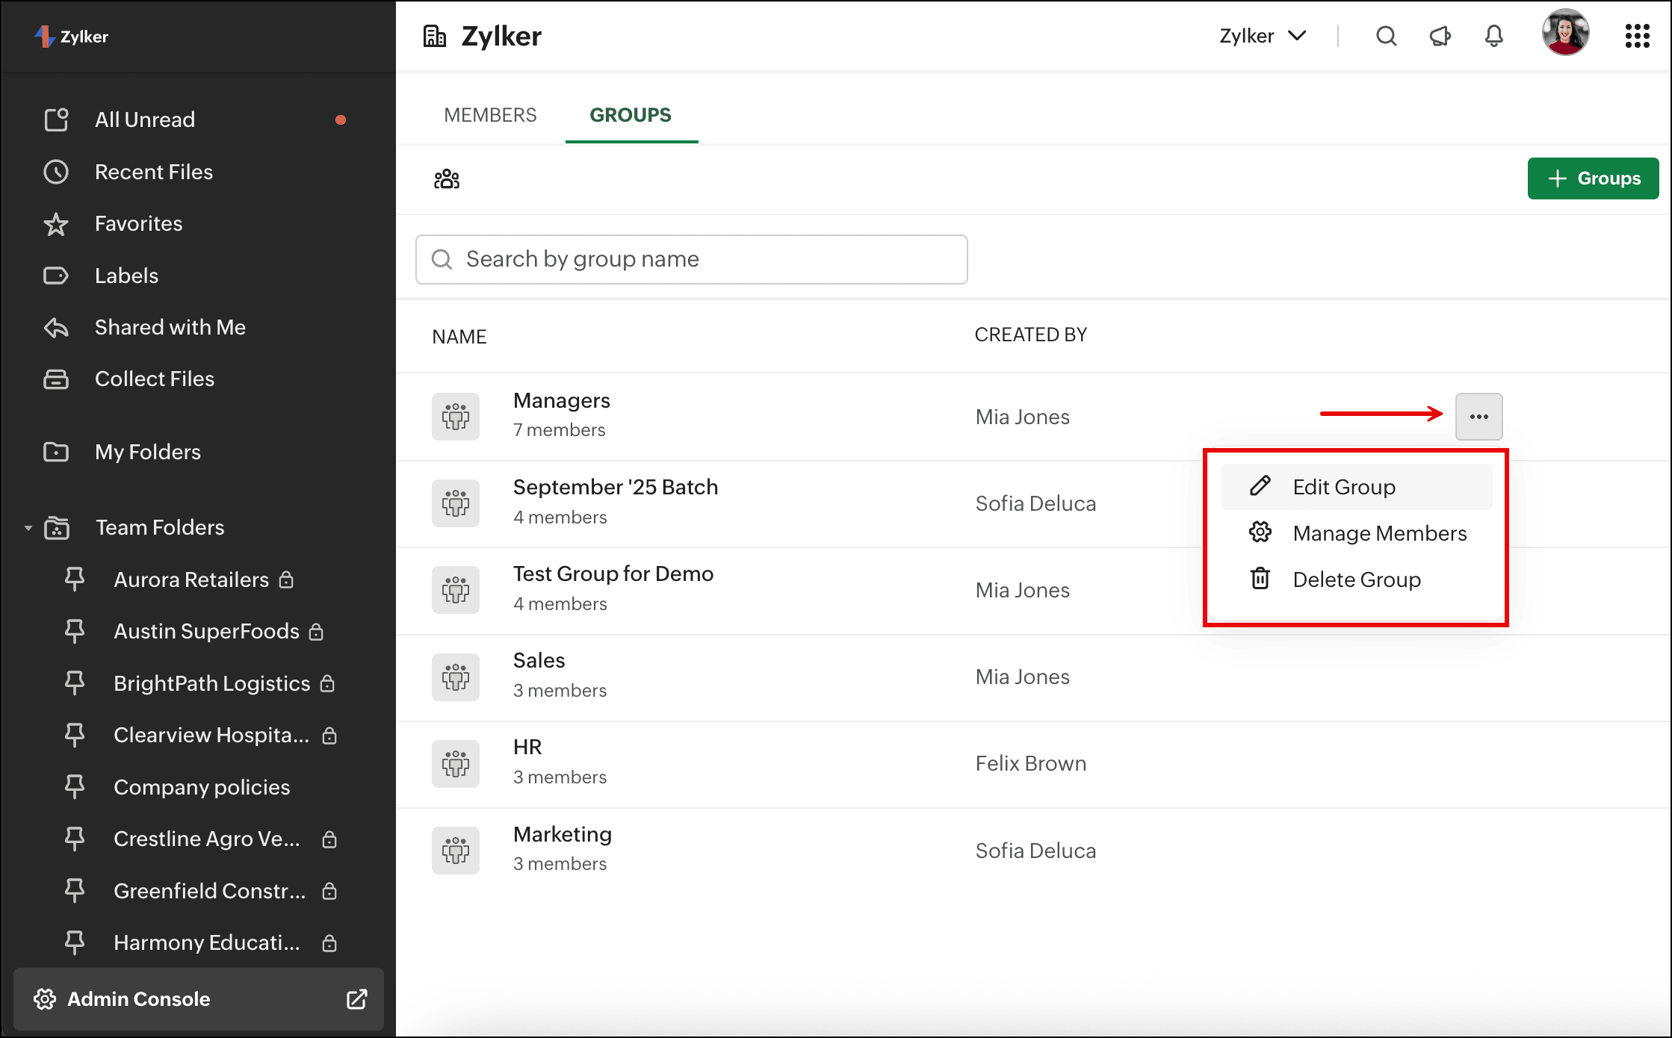The height and width of the screenshot is (1038, 1672).
Task: Collapse the Team Folders tree
Action: click(28, 528)
